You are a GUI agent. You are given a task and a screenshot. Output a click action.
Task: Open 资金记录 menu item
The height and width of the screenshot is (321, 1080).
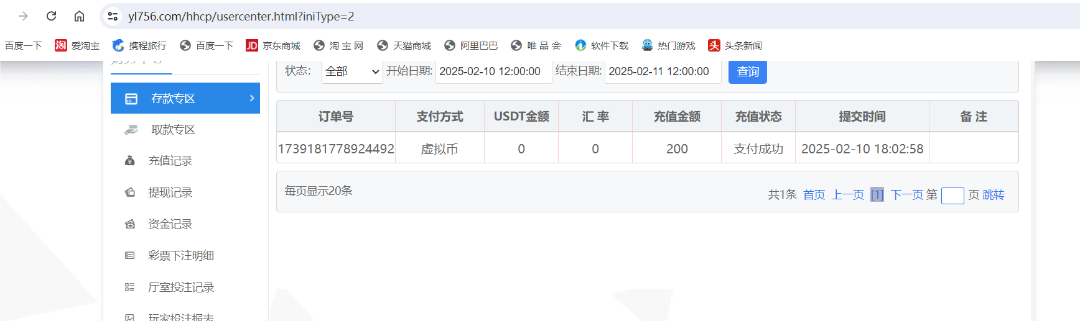[x=185, y=224]
